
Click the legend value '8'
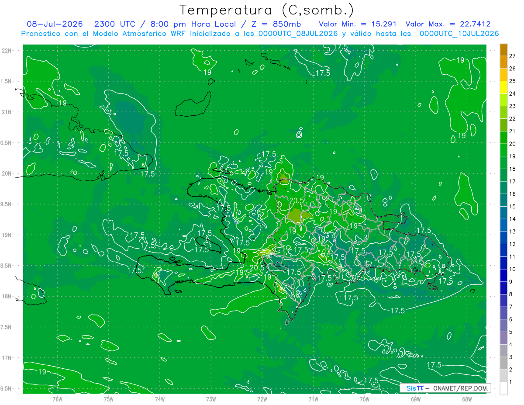click(511, 294)
